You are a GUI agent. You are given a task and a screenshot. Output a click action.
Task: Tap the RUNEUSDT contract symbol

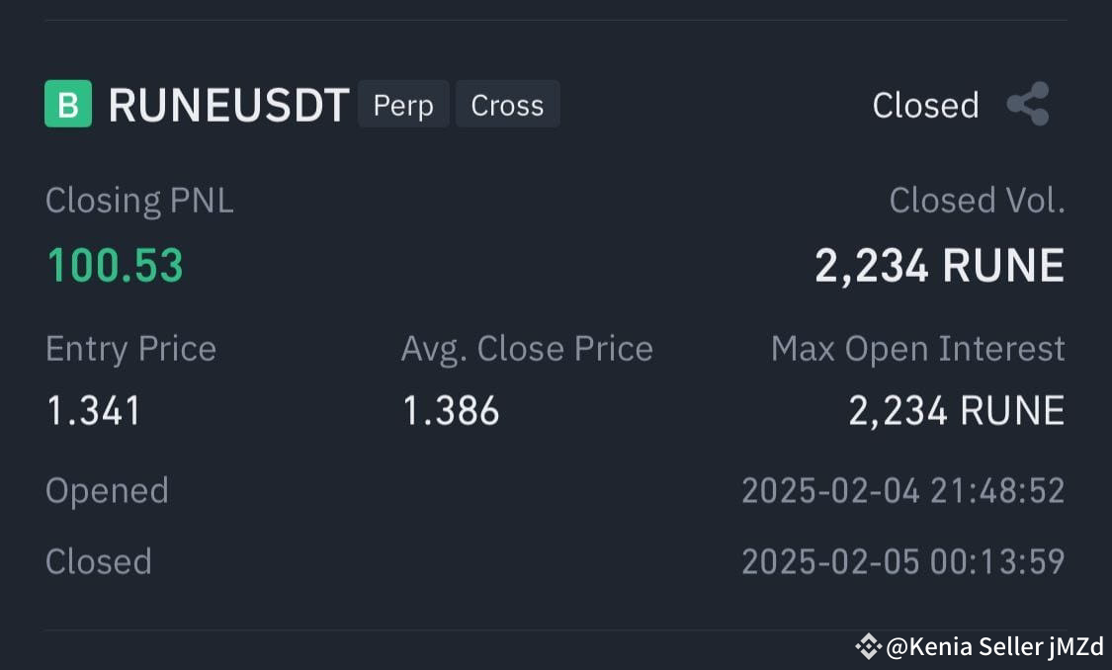pos(227,104)
